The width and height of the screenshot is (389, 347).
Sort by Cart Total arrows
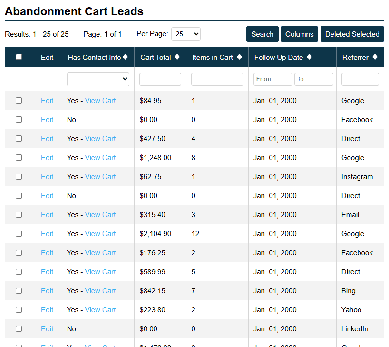tap(177, 57)
